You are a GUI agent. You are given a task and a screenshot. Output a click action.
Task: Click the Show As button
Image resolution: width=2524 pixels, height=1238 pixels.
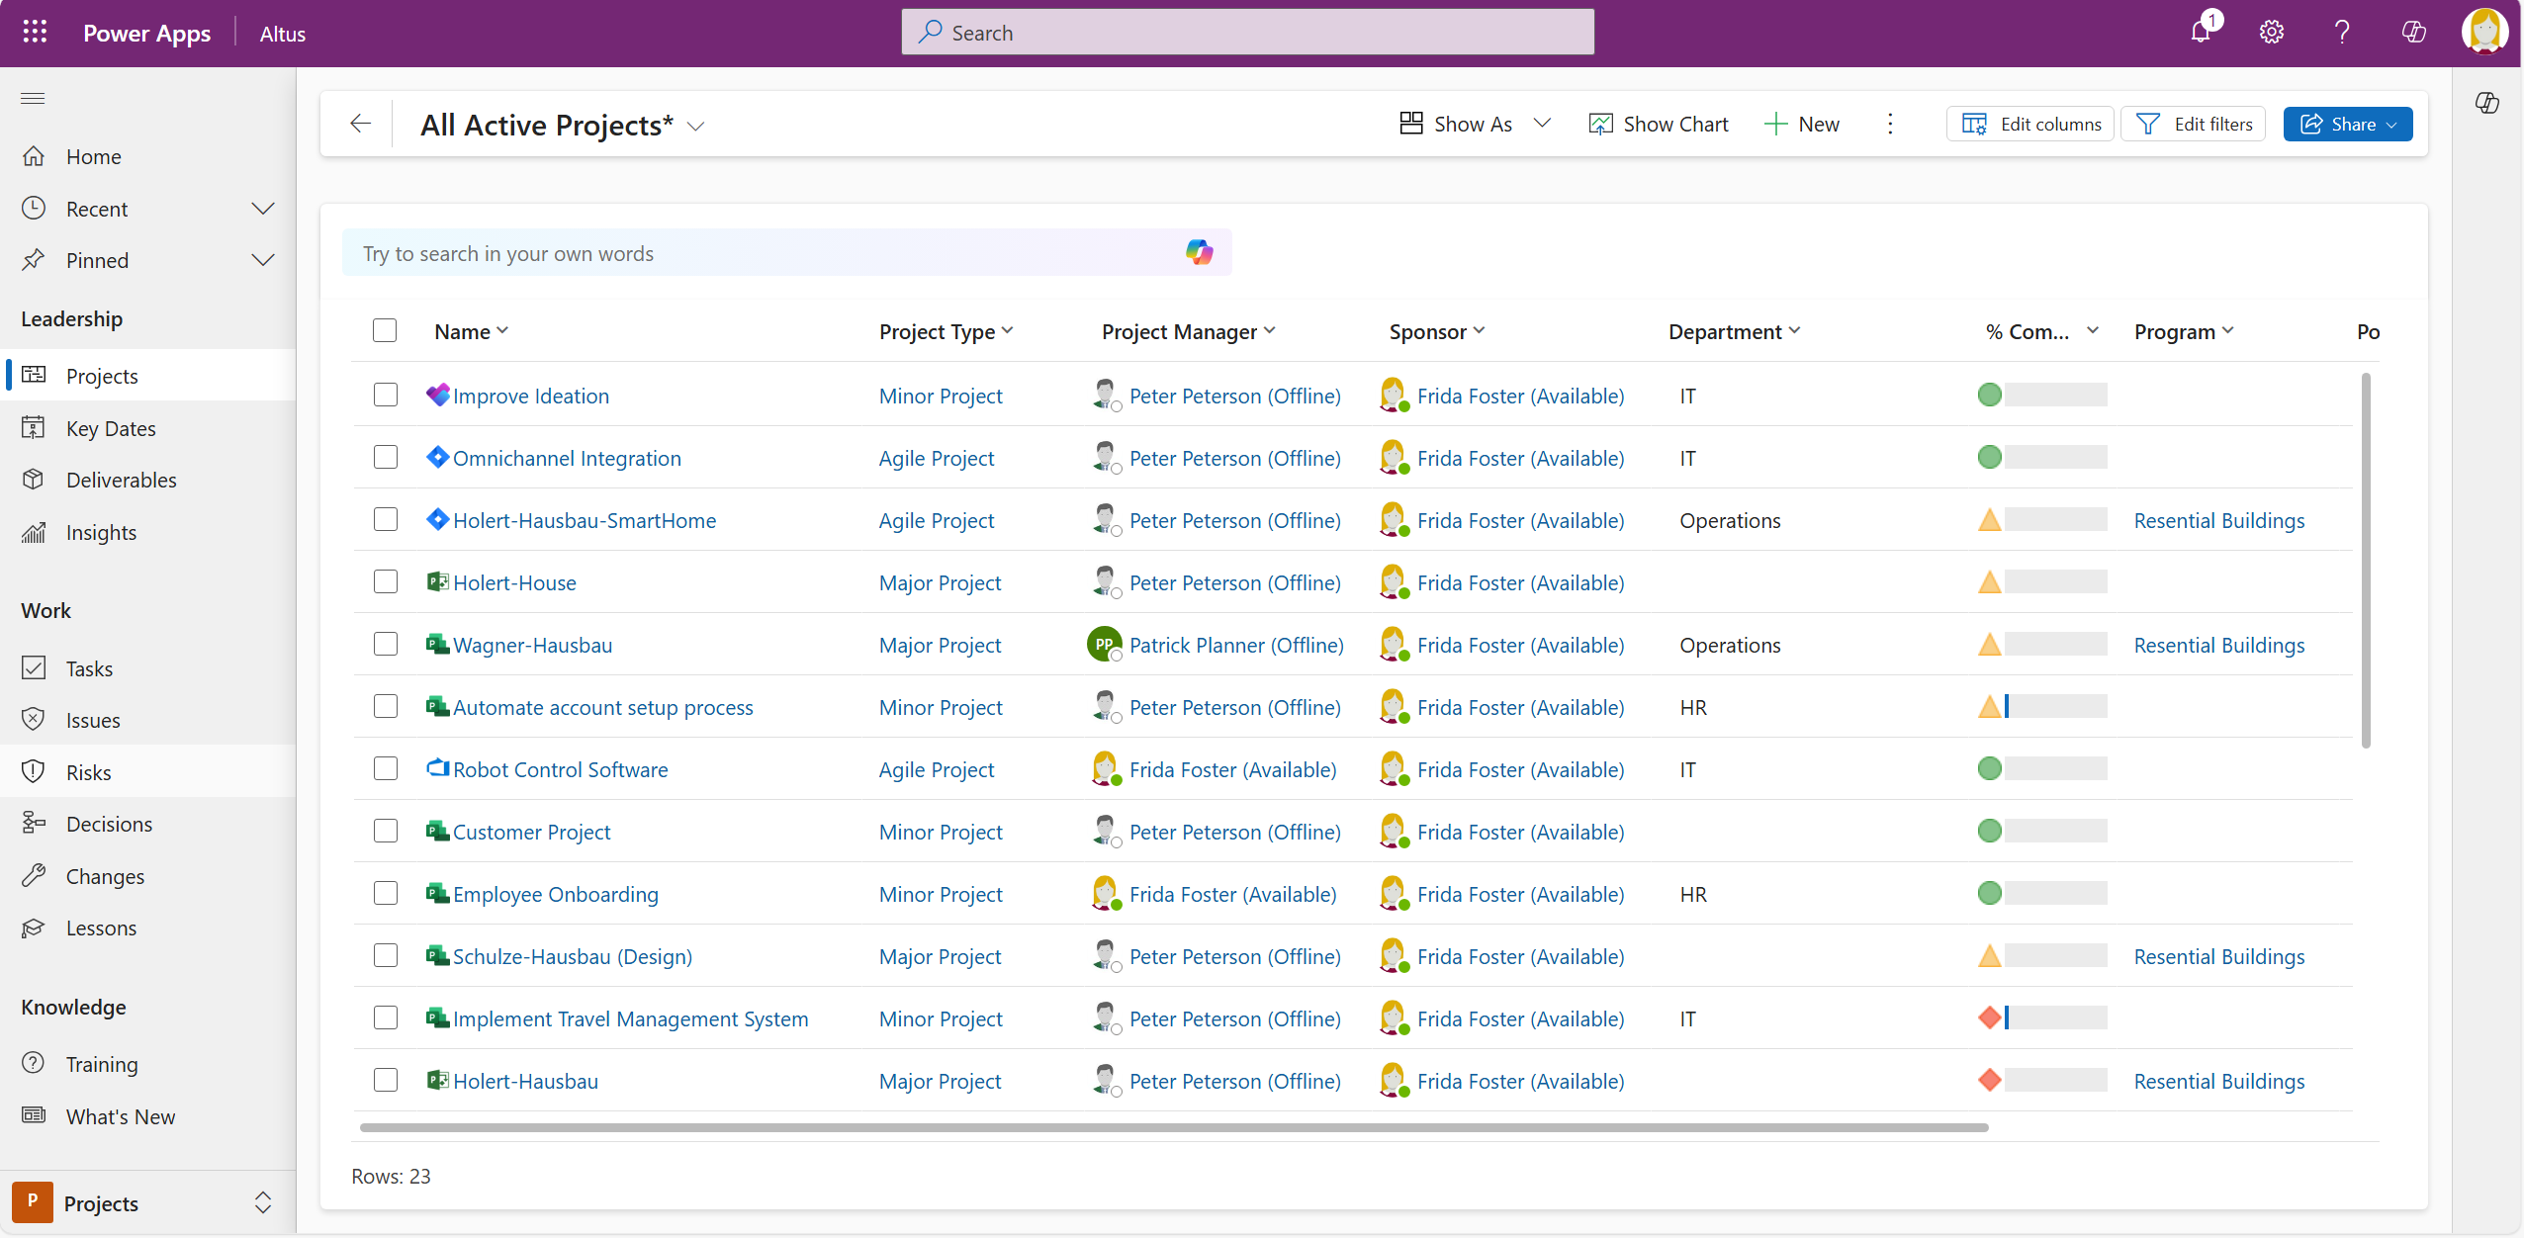(x=1456, y=124)
